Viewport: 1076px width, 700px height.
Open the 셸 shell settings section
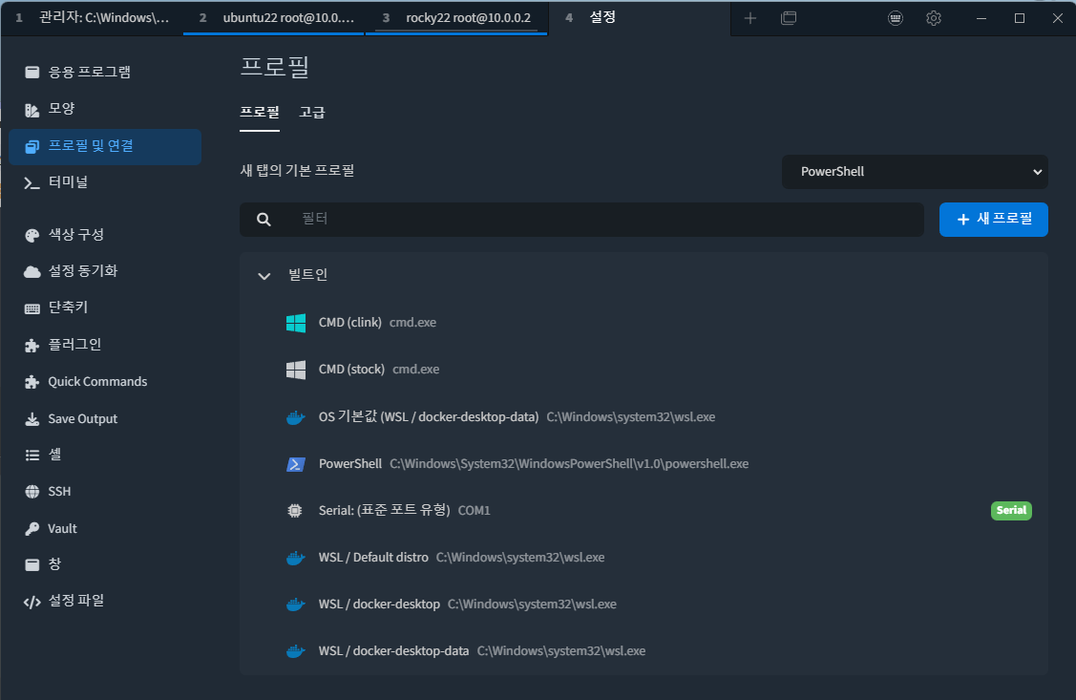[104, 455]
